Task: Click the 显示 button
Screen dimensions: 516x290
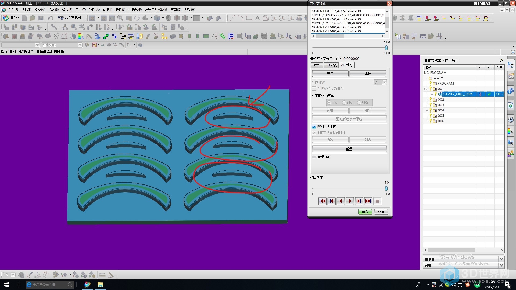Action: pyautogui.click(x=330, y=74)
